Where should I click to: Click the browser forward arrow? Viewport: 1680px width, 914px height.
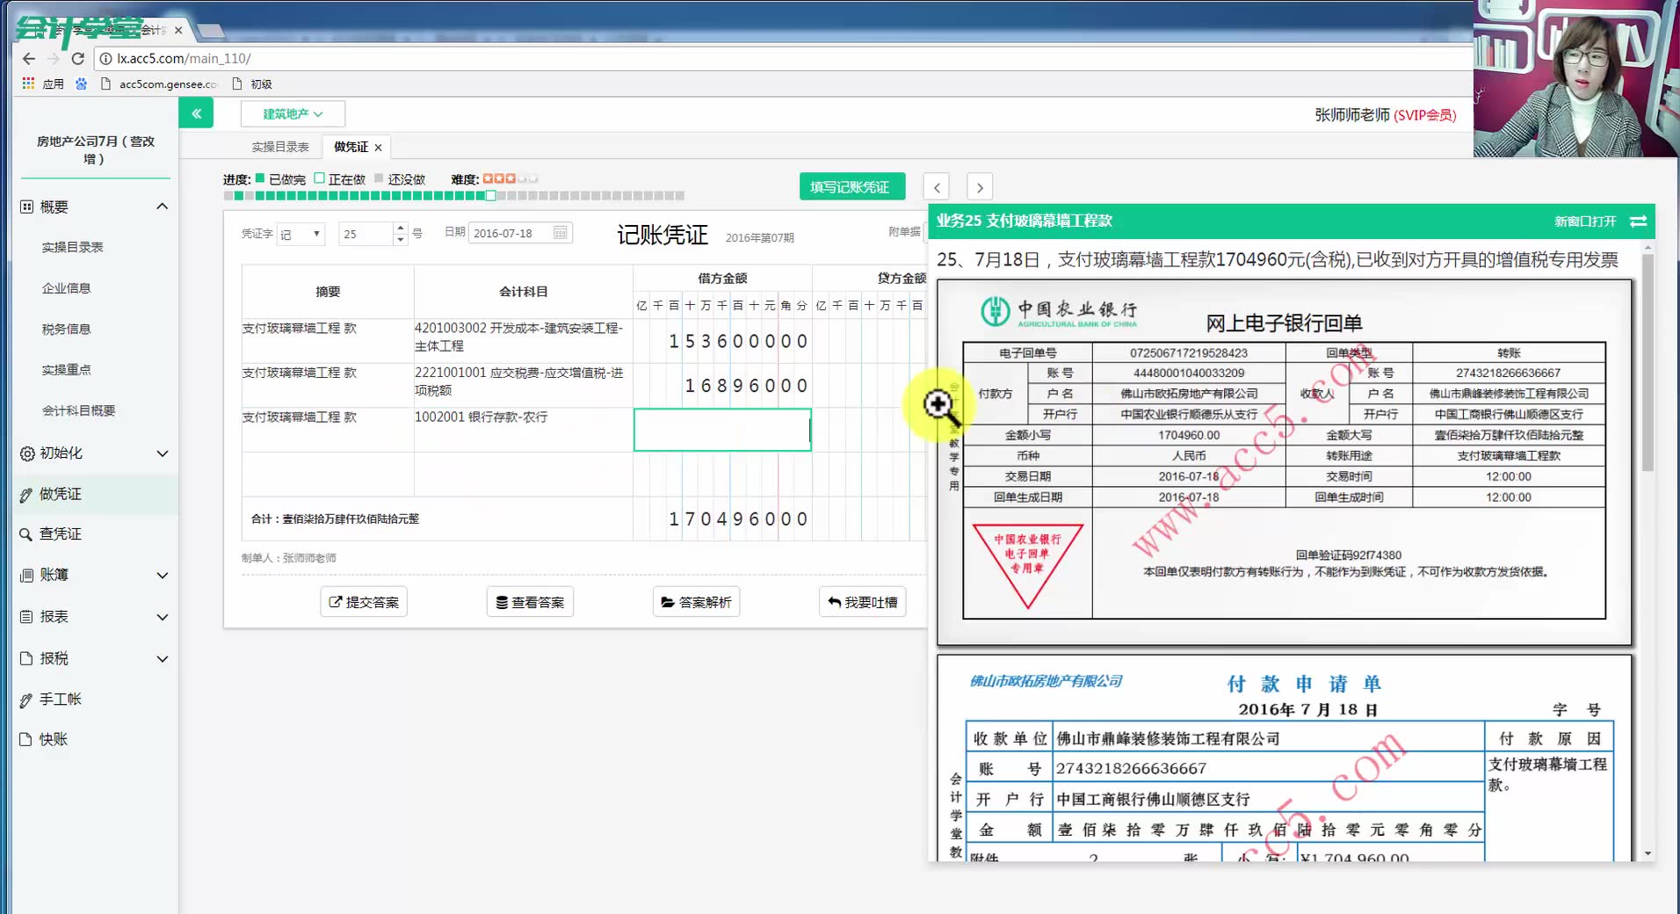[x=53, y=58]
